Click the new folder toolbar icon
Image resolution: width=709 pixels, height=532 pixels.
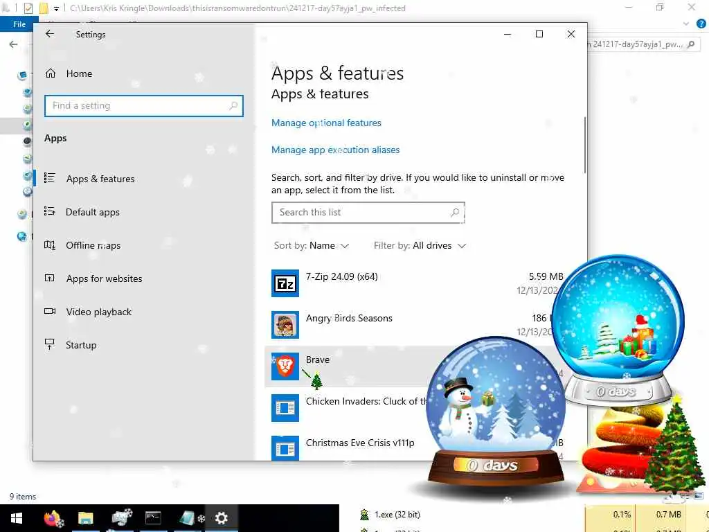(44, 8)
